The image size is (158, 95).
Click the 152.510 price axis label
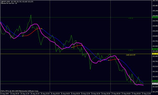tap(155, 66)
